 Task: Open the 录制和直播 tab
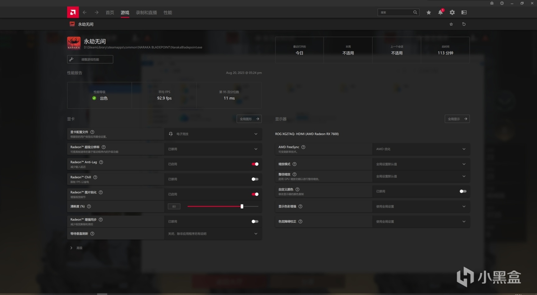(x=146, y=12)
